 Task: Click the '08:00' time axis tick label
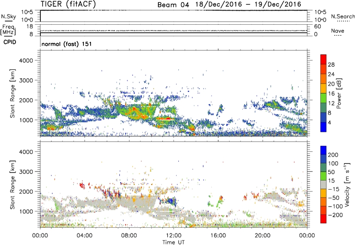[x=129, y=236]
